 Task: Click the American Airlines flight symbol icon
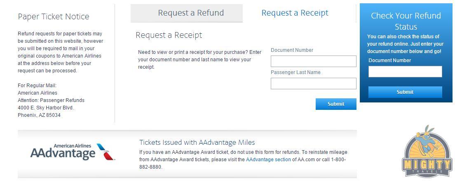point(106,151)
